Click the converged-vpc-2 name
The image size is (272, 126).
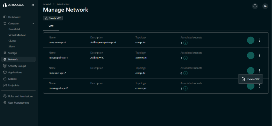pyautogui.click(x=58, y=88)
